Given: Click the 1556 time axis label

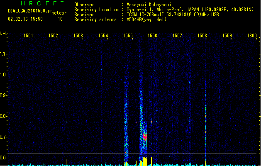Looking at the screenshot, I should (x=152, y=36).
